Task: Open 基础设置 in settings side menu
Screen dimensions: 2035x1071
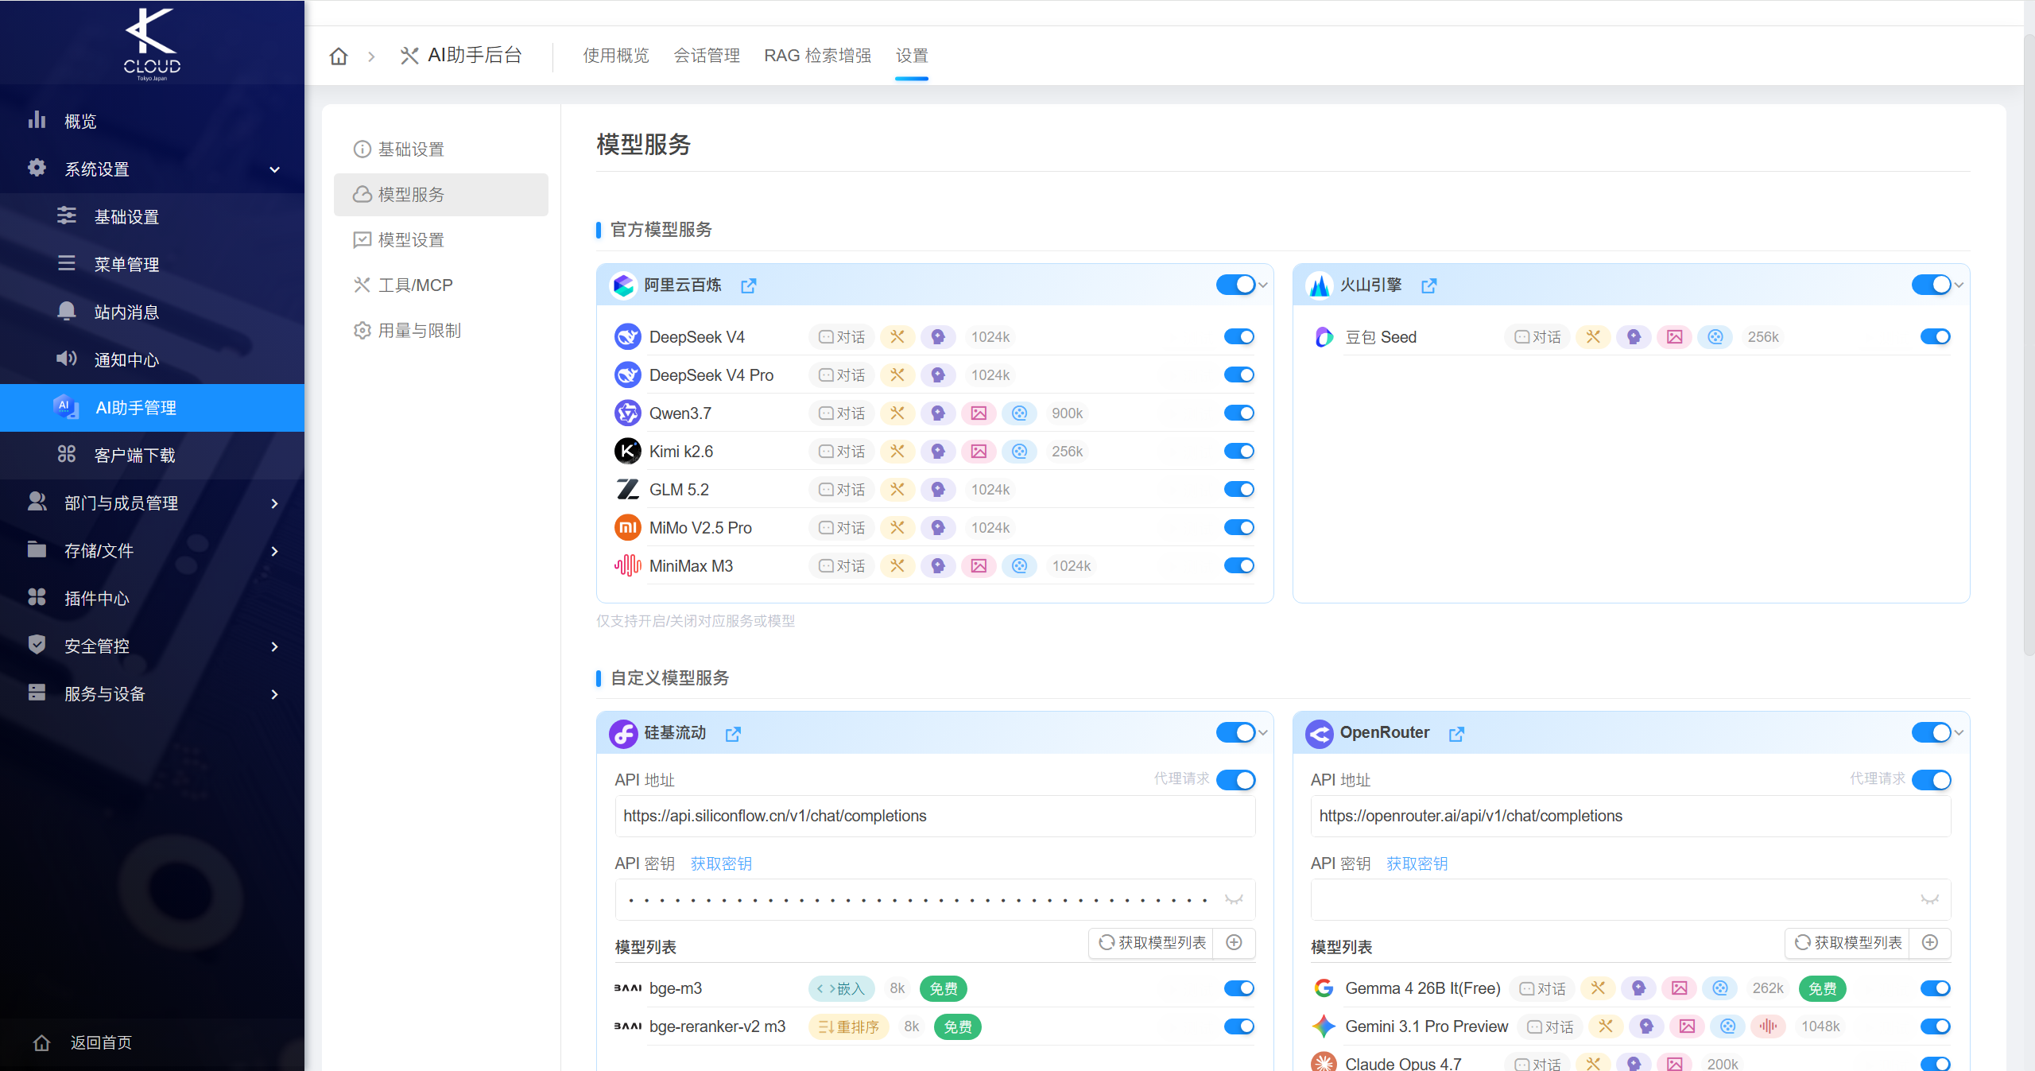Action: tap(441, 149)
